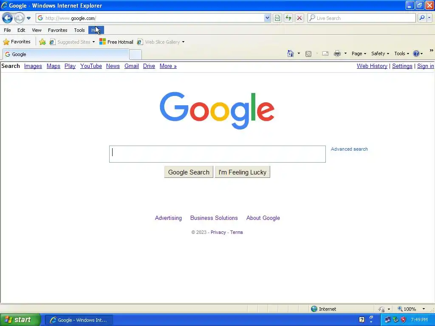
Task: Open the File menu
Action: pyautogui.click(x=8, y=30)
